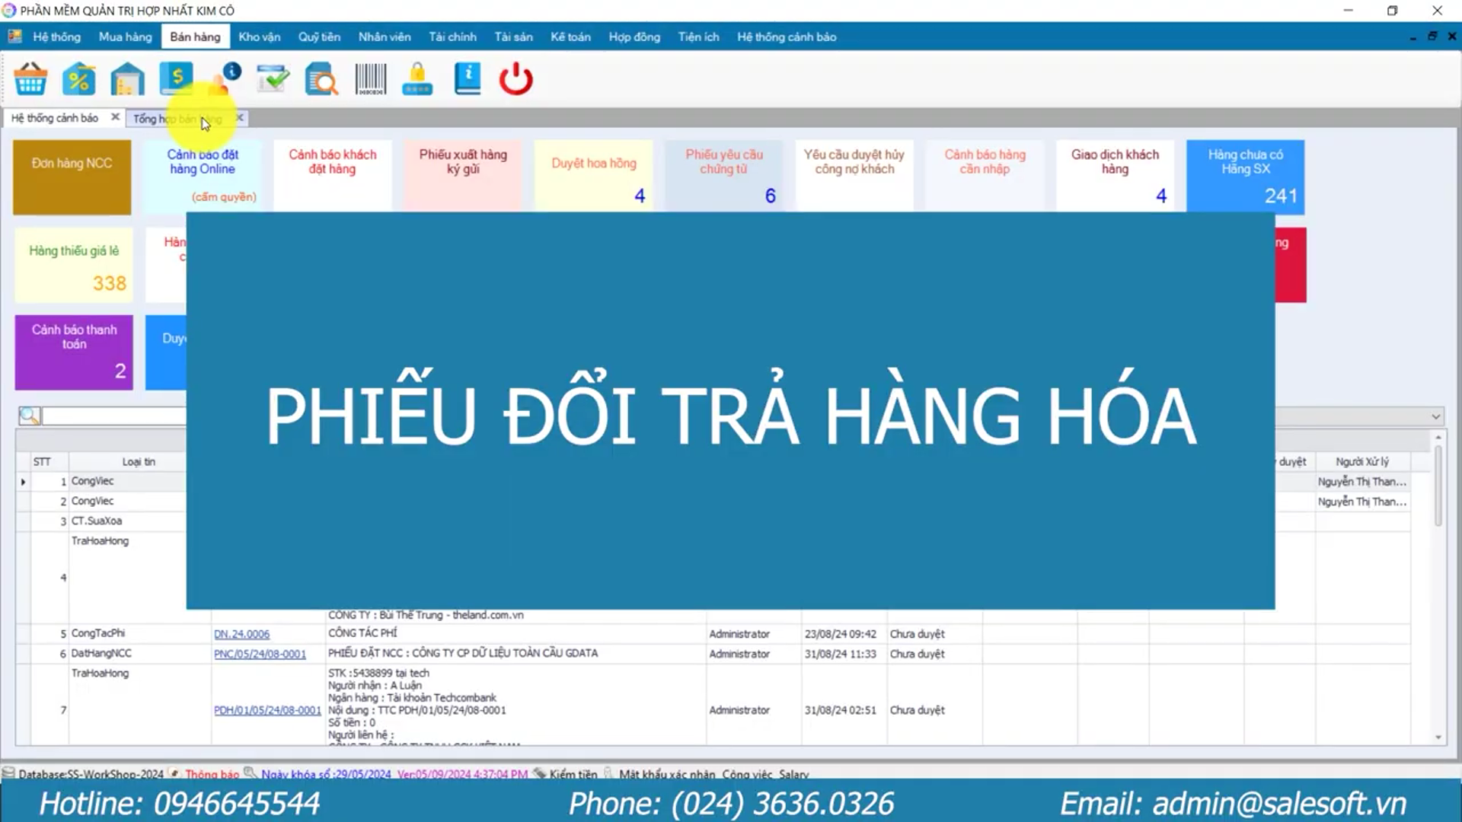This screenshot has height=822, width=1462.
Task: Sort by the Loại tin column header
Action: tap(139, 461)
